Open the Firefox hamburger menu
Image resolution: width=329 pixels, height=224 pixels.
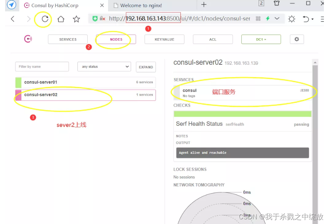322,18
